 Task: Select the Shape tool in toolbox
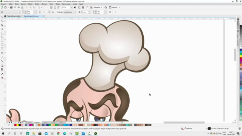click(x=2, y=21)
